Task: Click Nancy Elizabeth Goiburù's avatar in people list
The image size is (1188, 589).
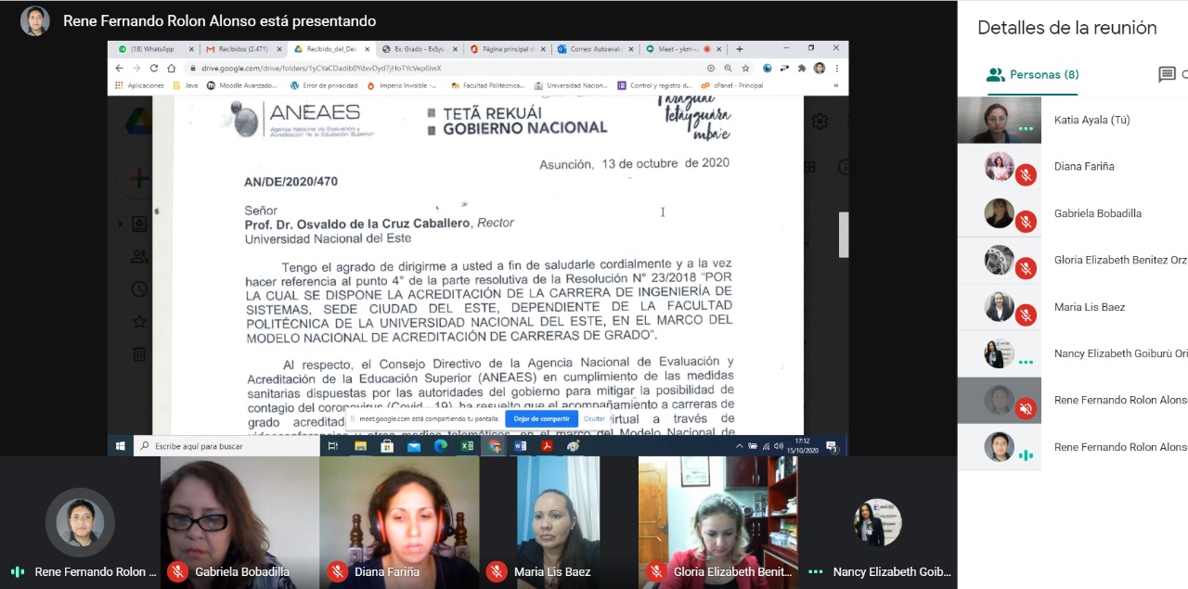Action: point(1000,353)
